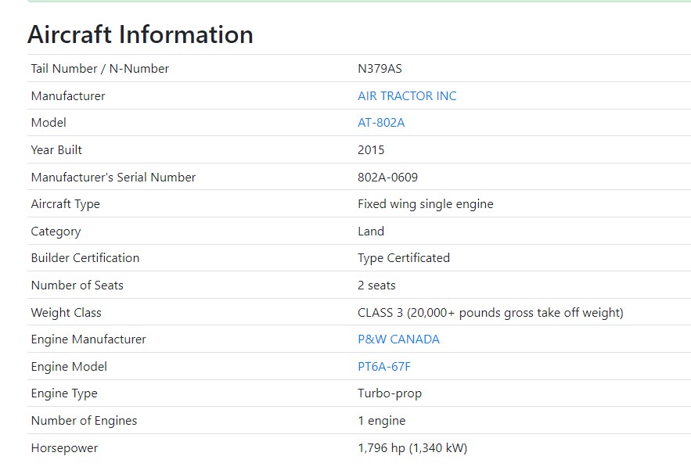Viewport: 691px width, 474px height.
Task: Click the Weight Class CLASS 3 value
Action: point(490,313)
